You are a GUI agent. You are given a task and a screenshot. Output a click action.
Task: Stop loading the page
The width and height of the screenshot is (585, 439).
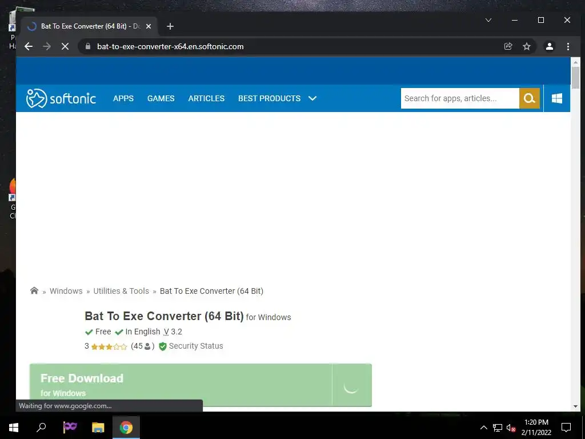[x=65, y=47]
